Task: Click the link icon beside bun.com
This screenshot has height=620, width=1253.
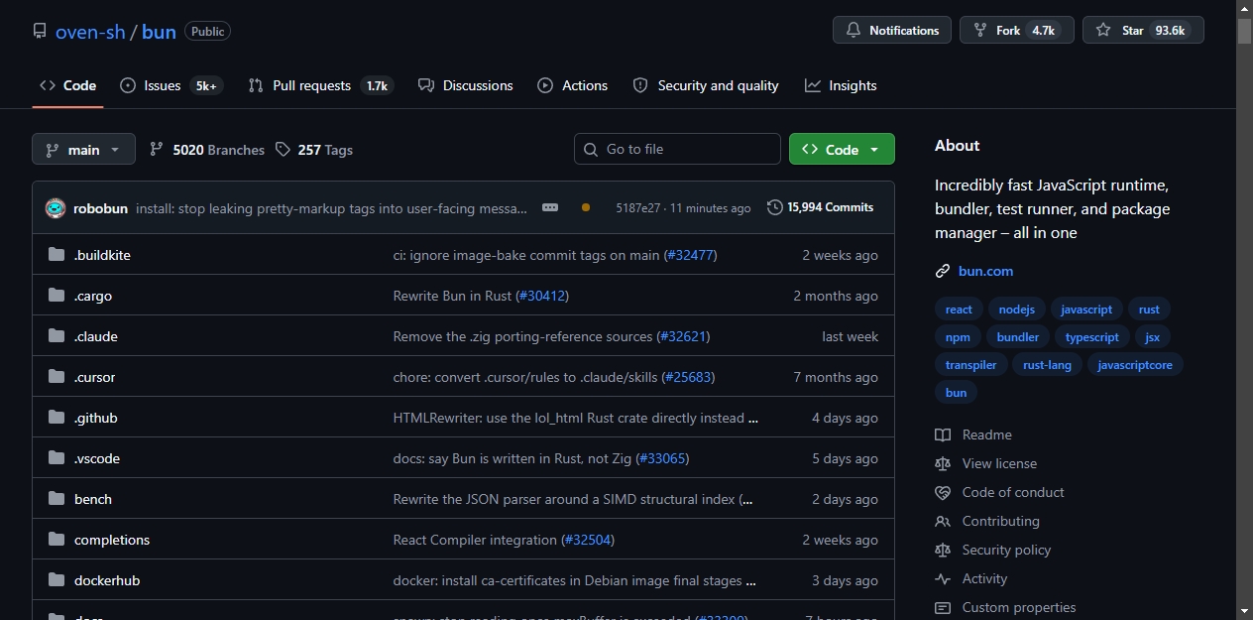Action: pos(943,271)
